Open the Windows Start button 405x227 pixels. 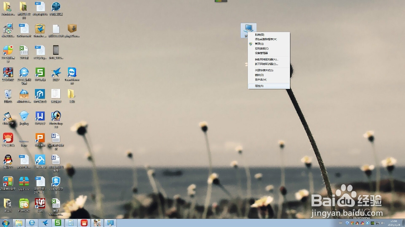point(5,223)
